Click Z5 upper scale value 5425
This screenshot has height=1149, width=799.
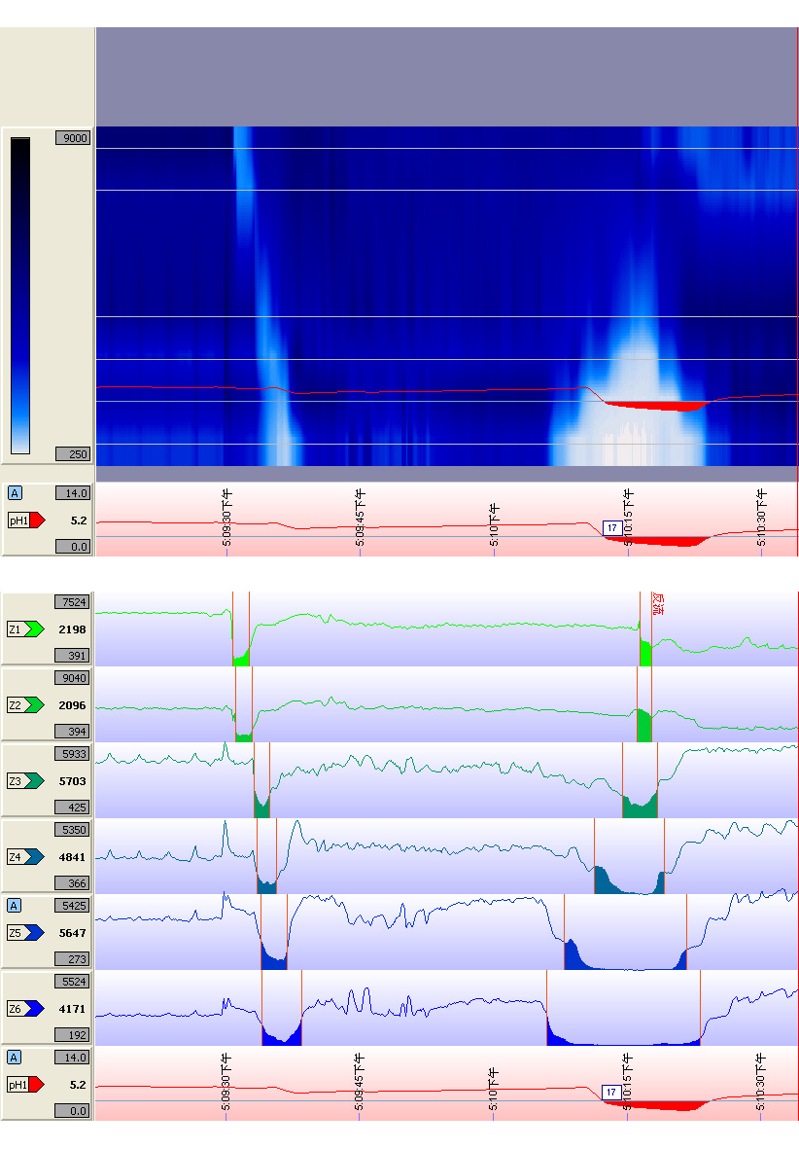[73, 906]
